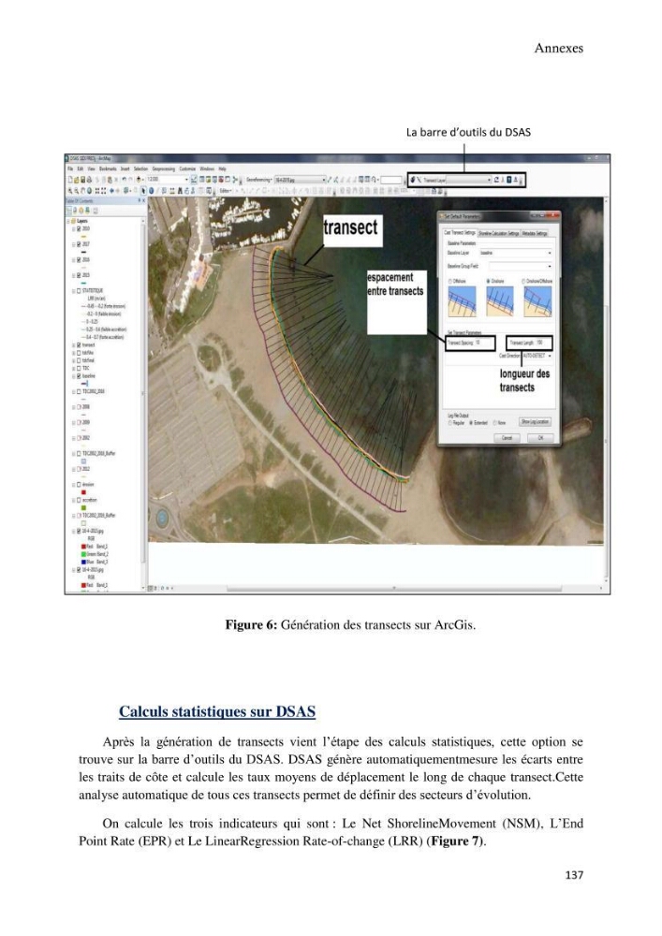Image resolution: width=662 pixels, height=936 pixels.
Task: Select the Cast Transect Settings tab
Action: (x=461, y=233)
